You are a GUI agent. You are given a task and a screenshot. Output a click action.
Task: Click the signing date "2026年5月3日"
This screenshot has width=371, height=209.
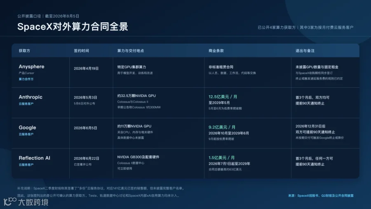point(85,98)
